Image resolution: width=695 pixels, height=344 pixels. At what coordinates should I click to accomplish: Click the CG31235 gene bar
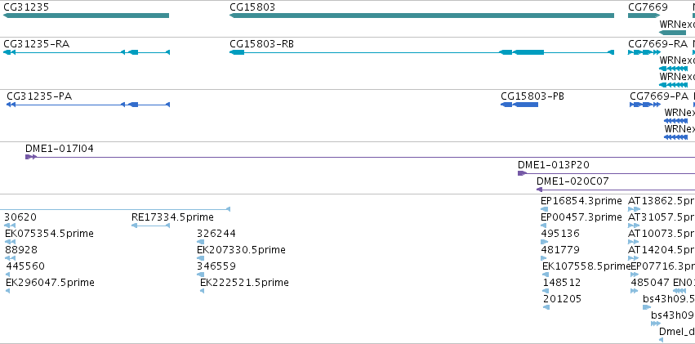[x=86, y=16]
